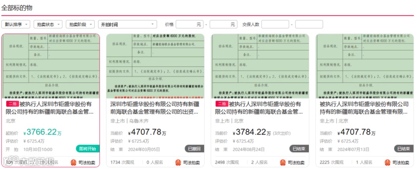Screen dimensions: 417x169
Task: Select the 全部标的物 heading tab
Action: [x=17, y=8]
